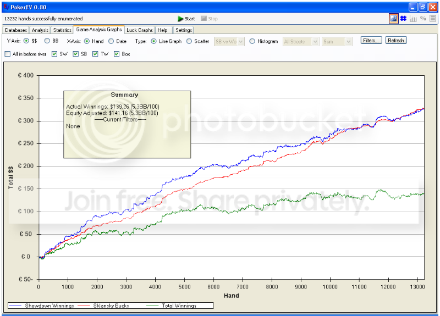440x316 pixels.
Task: Click the Actual Winnings summary line
Action: pyautogui.click(x=113, y=107)
